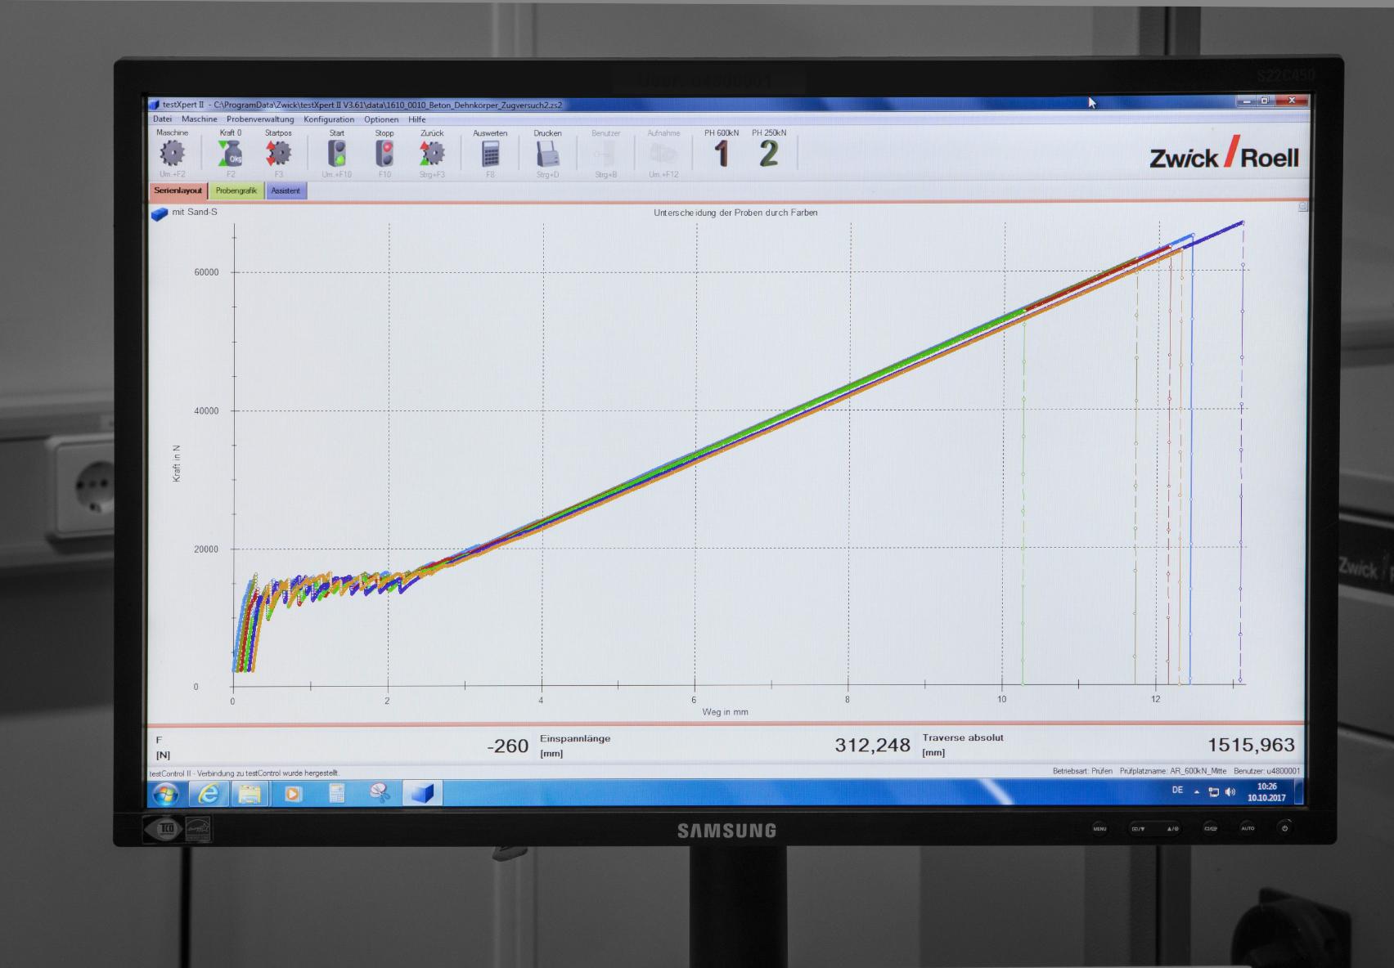This screenshot has height=968, width=1394.
Task: Click the 'Weg in mm' axis label
Action: pos(725,712)
